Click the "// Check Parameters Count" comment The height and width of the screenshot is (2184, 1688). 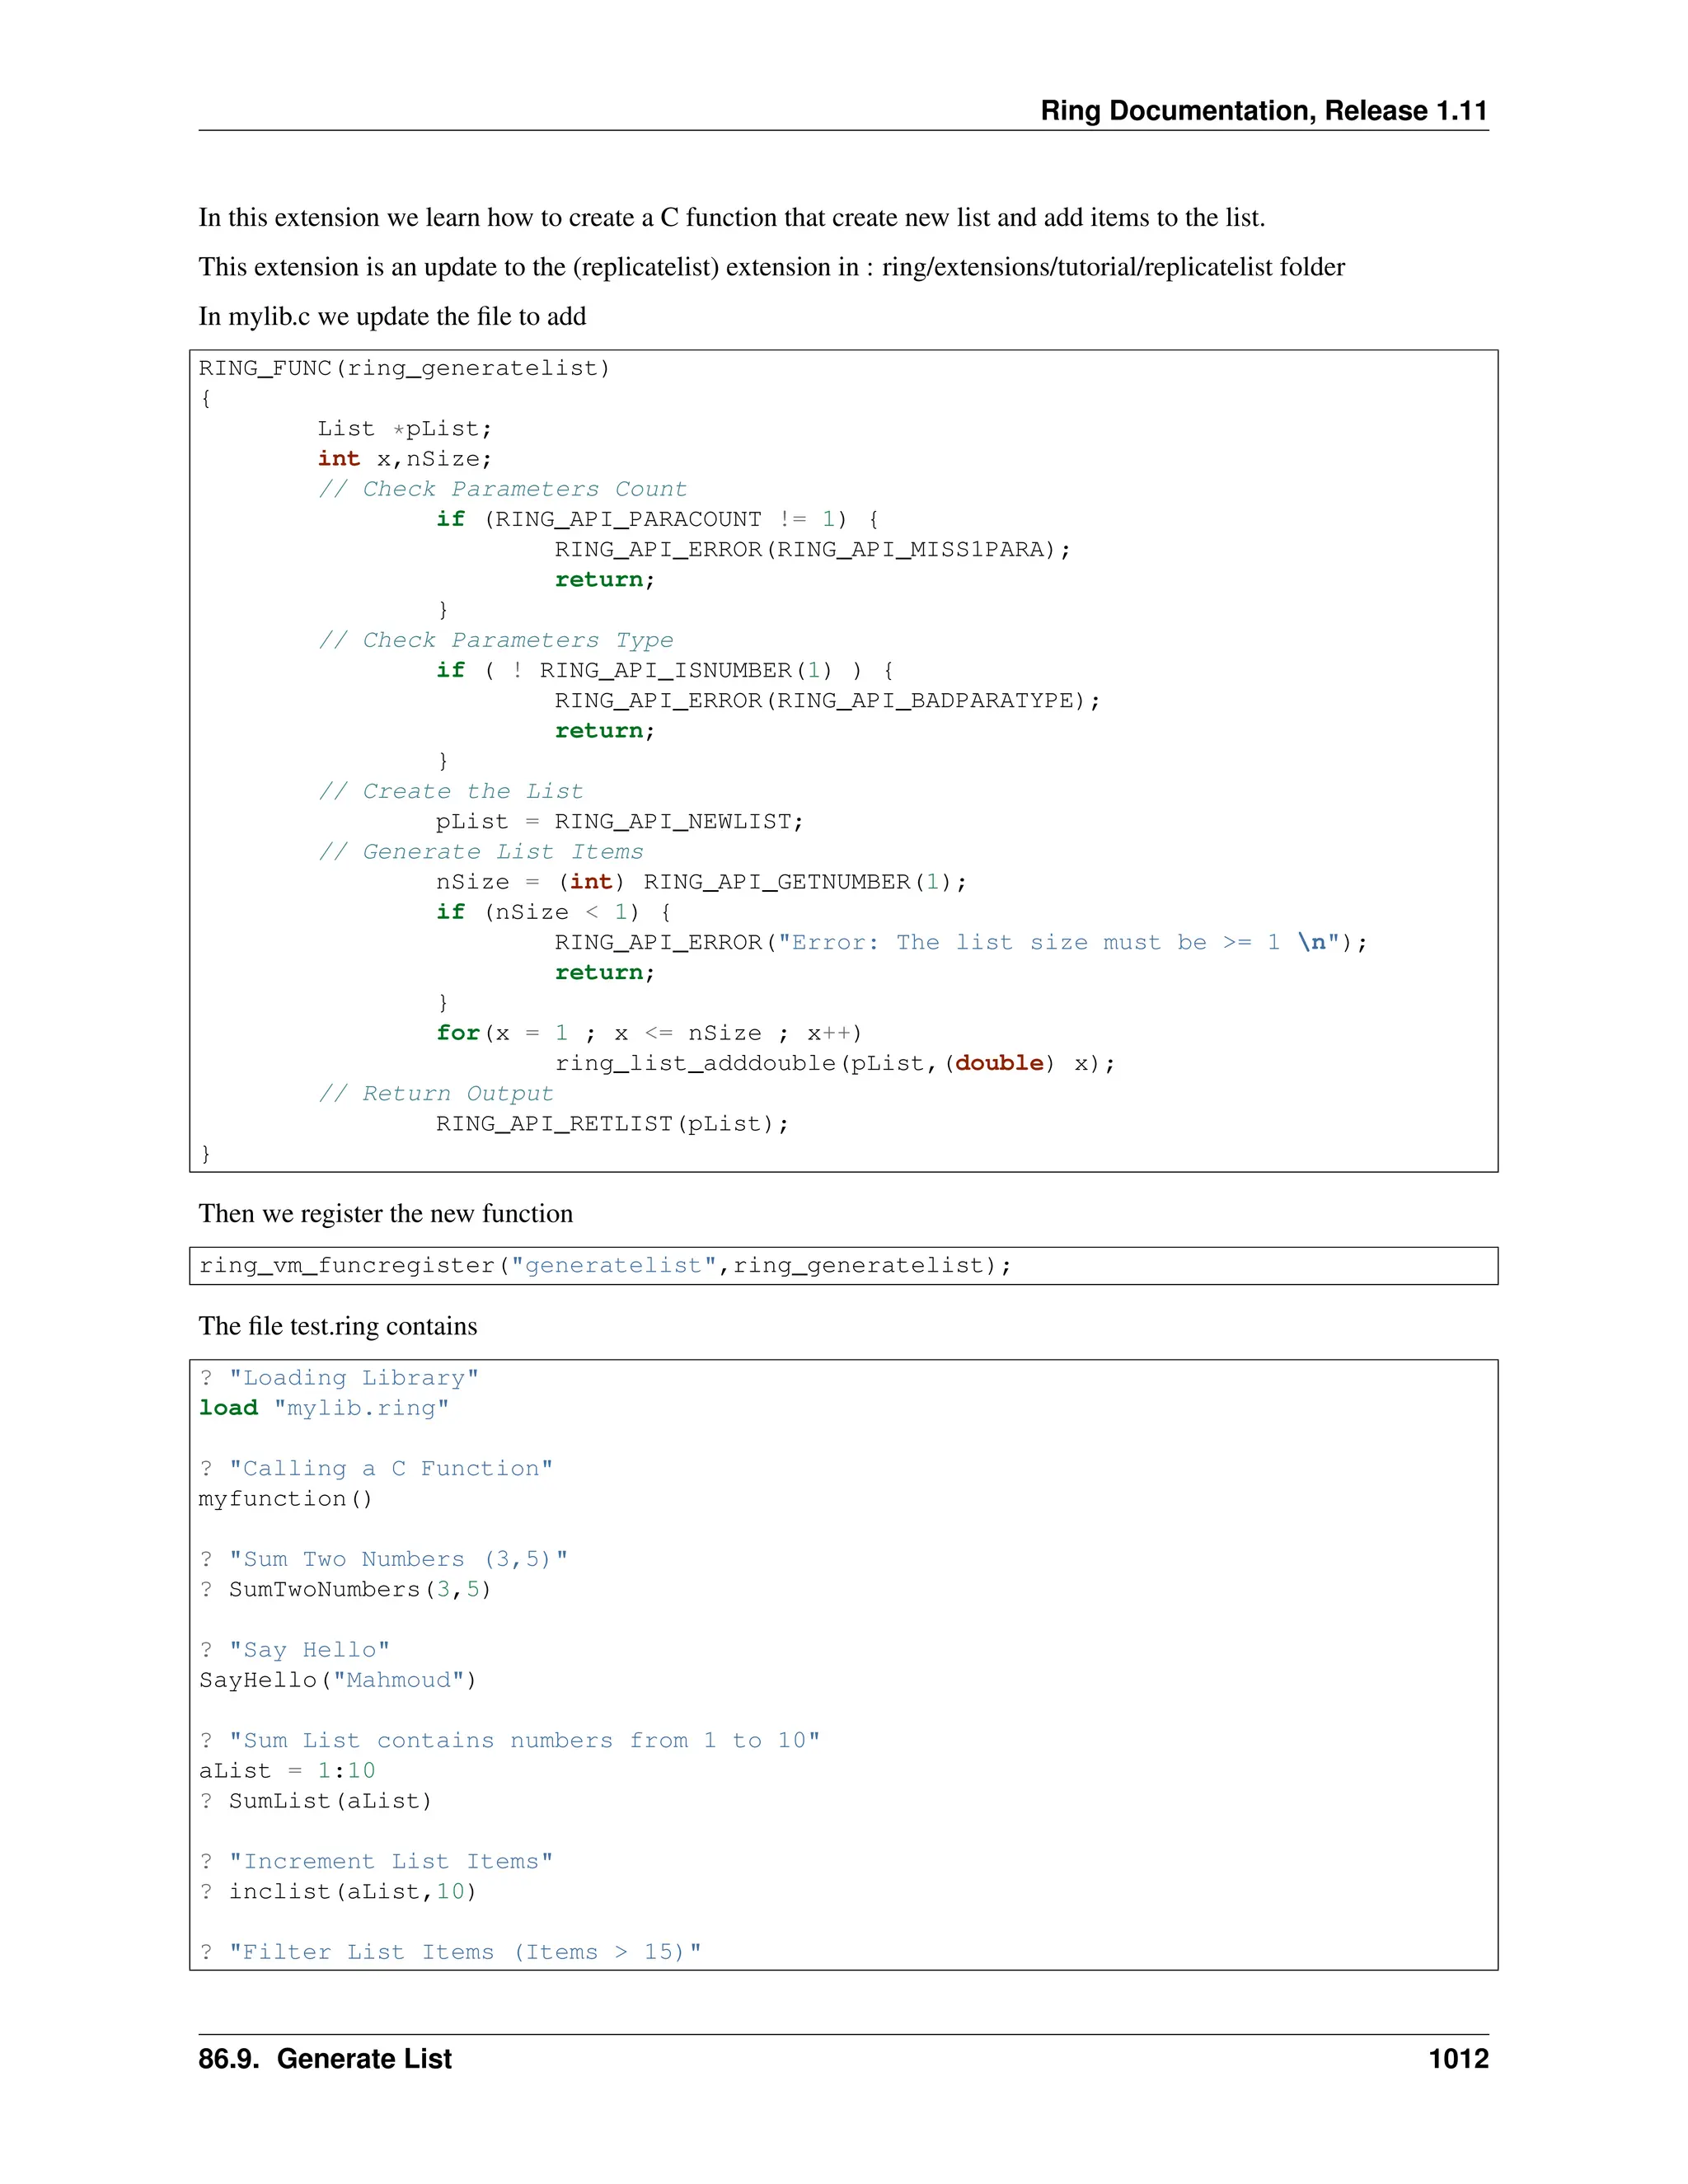pos(502,489)
